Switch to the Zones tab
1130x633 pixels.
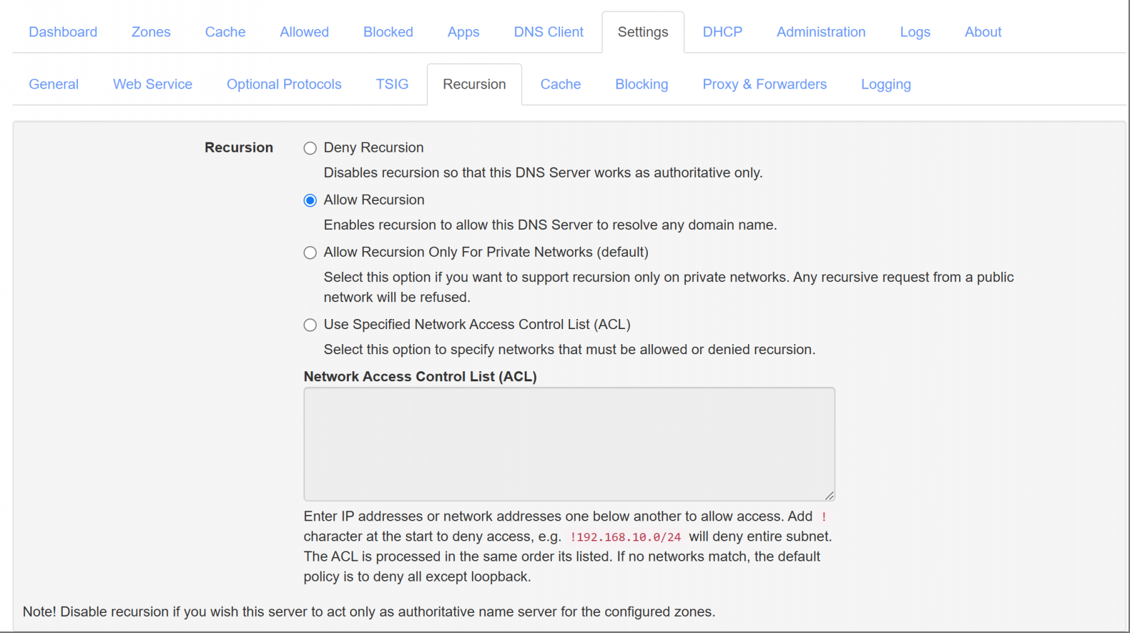coord(151,31)
